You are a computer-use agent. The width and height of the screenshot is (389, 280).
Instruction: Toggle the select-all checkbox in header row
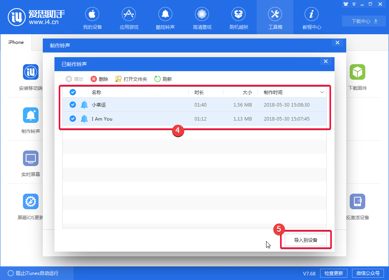point(73,92)
